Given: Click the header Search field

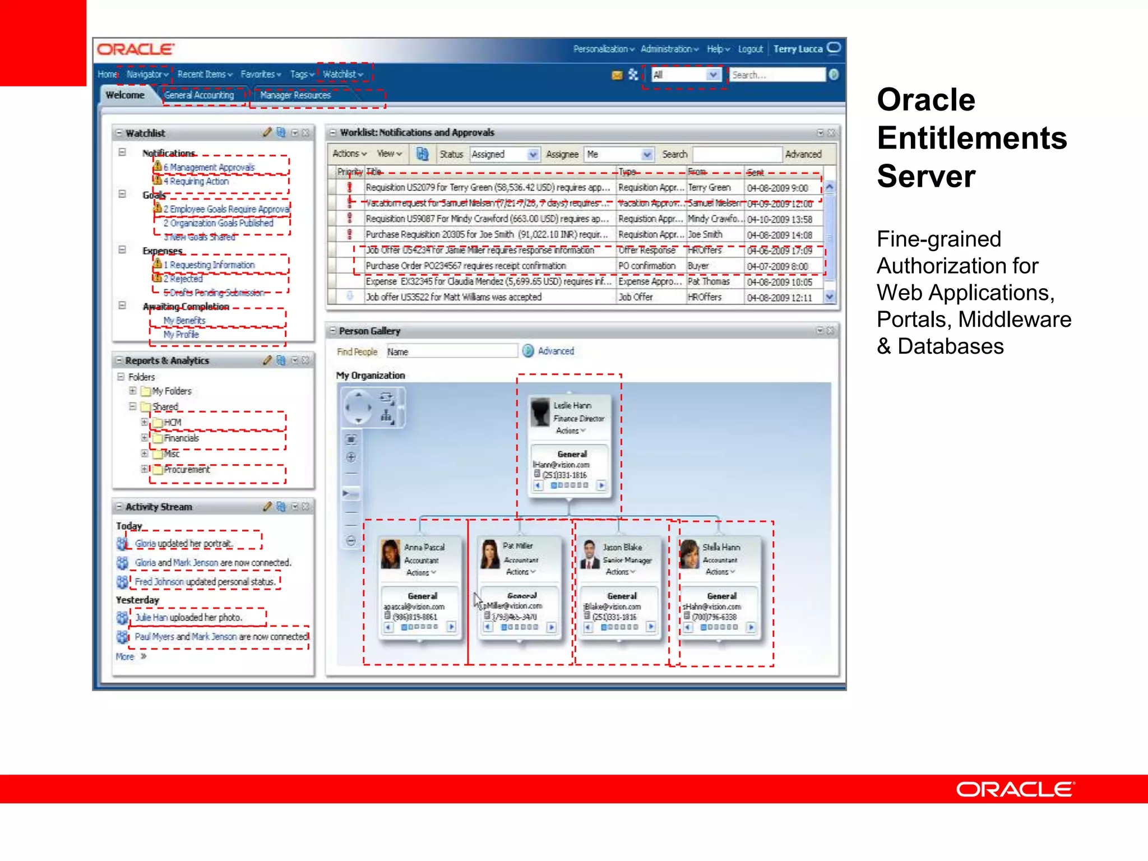Looking at the screenshot, I should pos(777,75).
